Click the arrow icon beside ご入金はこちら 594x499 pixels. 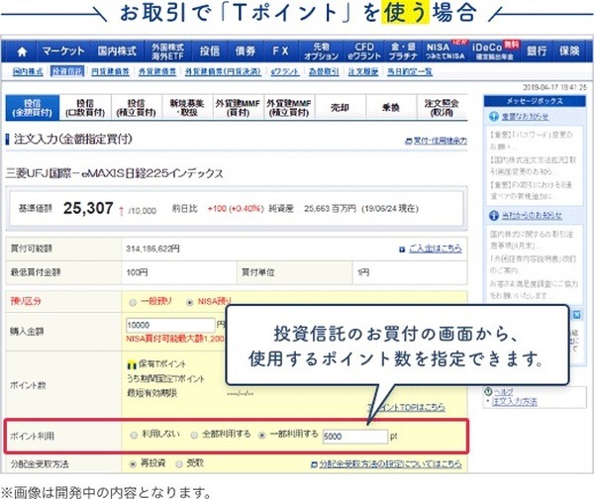point(402,249)
